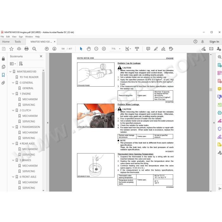Click the Sign In button
Viewport: 222px width, 222px height.
click(x=214, y=42)
